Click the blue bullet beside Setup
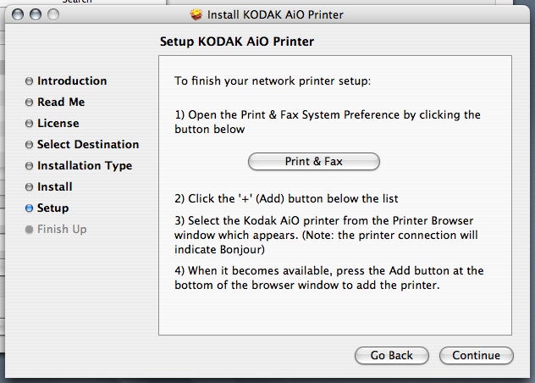 tap(30, 208)
